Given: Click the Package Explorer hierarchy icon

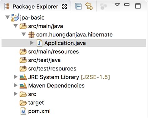Looking at the screenshot, I should coord(7,7).
